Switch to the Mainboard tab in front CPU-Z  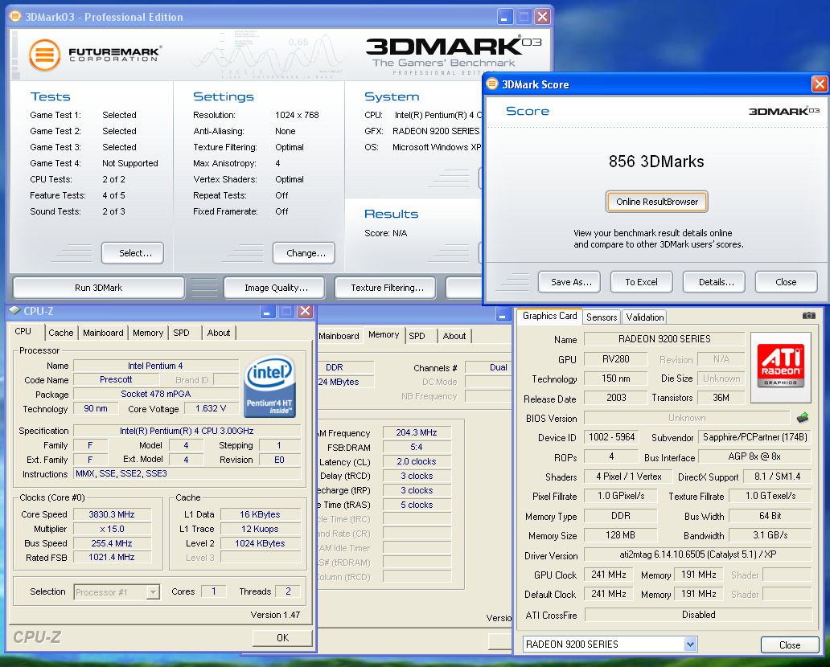(x=103, y=333)
